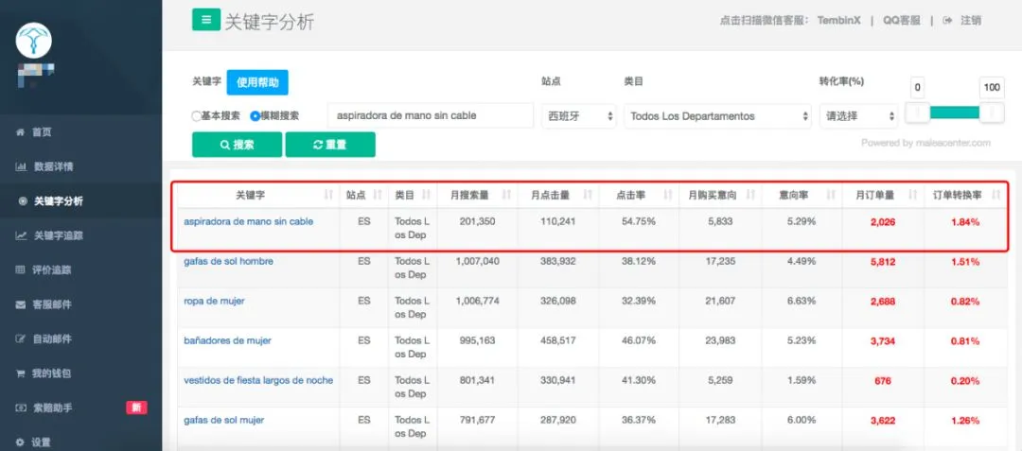1022x451 pixels.
Task: Open the Todos Los Departamentos category dropdown
Action: click(717, 116)
